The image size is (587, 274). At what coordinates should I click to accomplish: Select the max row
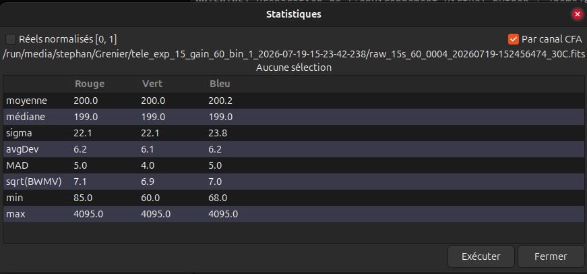click(294, 214)
